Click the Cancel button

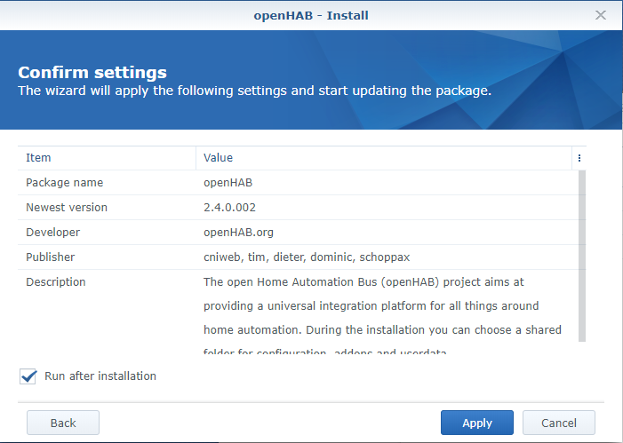click(559, 423)
